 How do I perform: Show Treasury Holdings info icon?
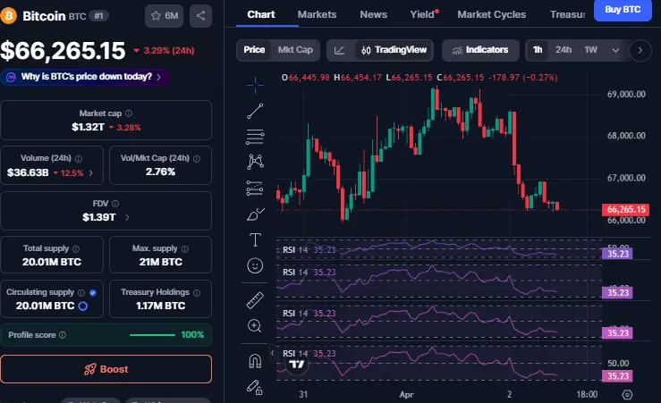coord(197,292)
